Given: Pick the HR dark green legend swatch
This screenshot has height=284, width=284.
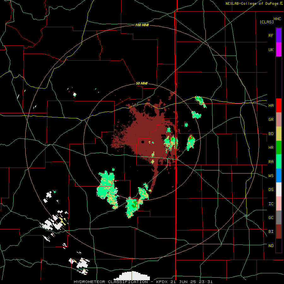Looking at the screenshot, I should (279, 148).
